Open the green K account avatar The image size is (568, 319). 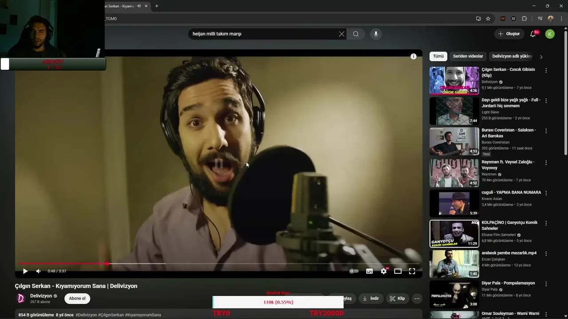[550, 34]
